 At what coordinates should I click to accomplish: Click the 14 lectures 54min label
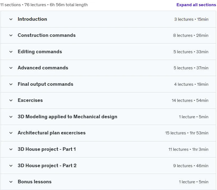pos(190,100)
